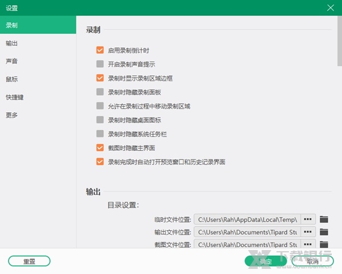
Task: Open folder icon for 临时文件位置
Action: [x=324, y=219]
